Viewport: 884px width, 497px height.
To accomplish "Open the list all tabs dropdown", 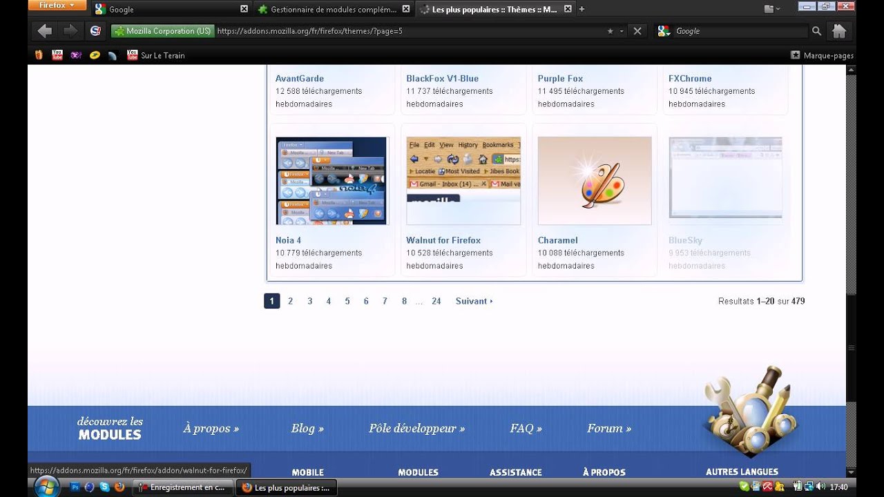I will point(772,9).
